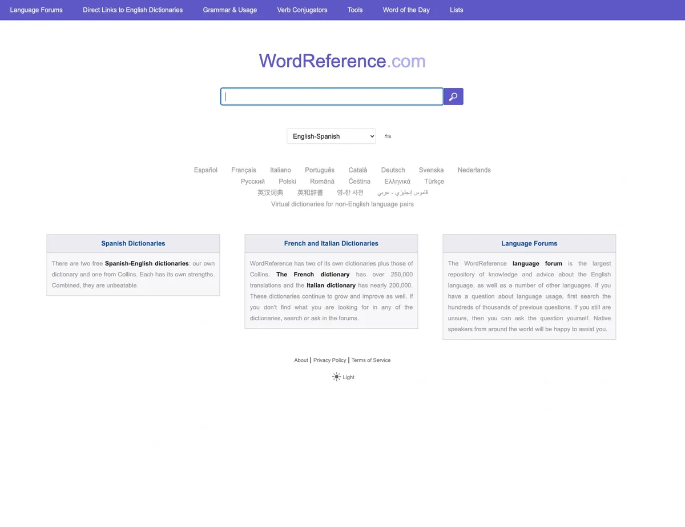This screenshot has width=685, height=527.
Task: Open the Terms of Service footer link
Action: tap(371, 360)
